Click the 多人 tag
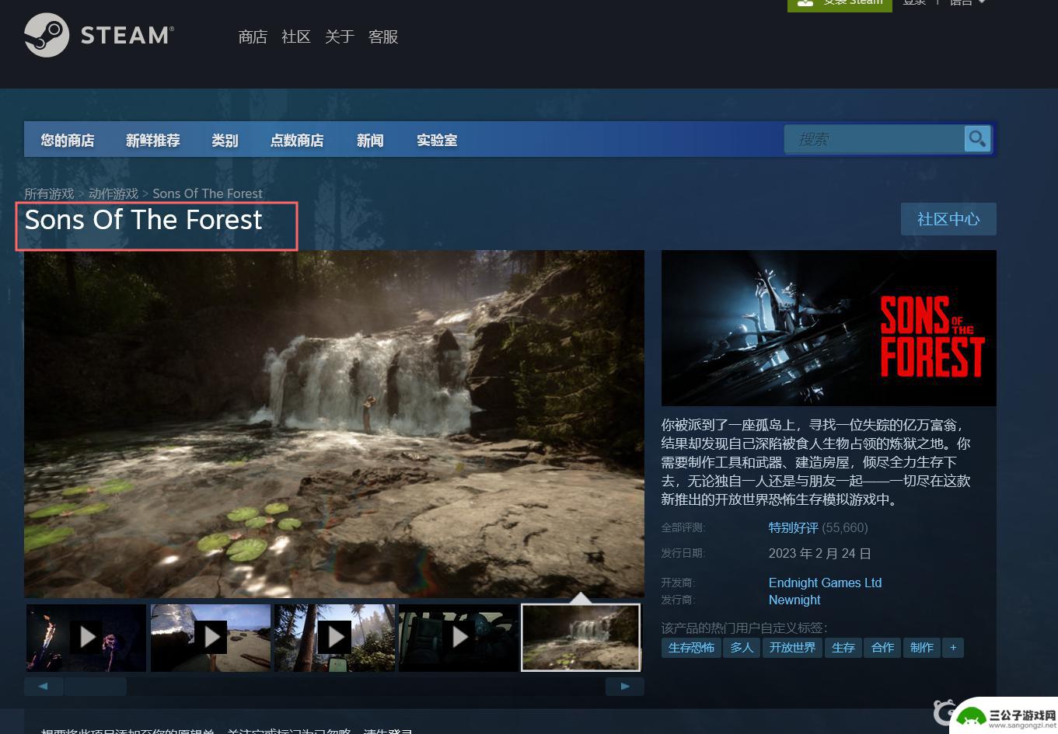Image resolution: width=1058 pixels, height=734 pixels. pyautogui.click(x=742, y=648)
